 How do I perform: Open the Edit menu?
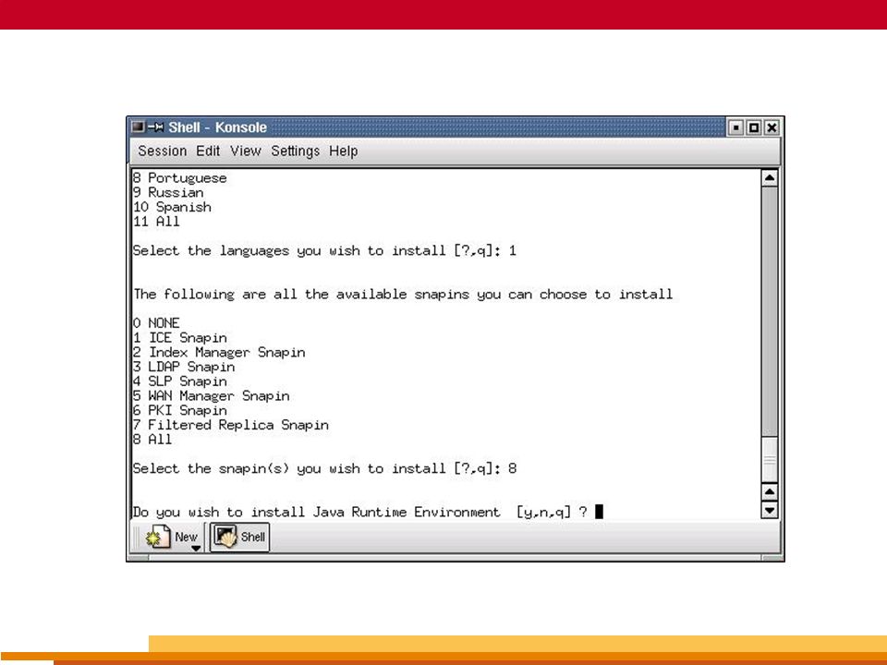click(x=208, y=151)
